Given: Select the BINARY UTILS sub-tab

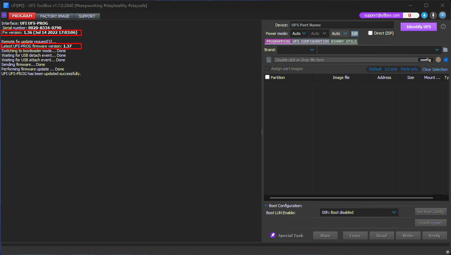Looking at the screenshot, I should click(x=344, y=42).
